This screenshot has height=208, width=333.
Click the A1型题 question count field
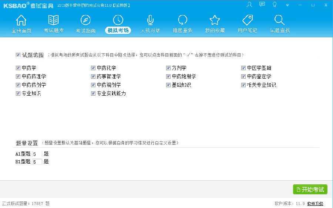coord(37,154)
